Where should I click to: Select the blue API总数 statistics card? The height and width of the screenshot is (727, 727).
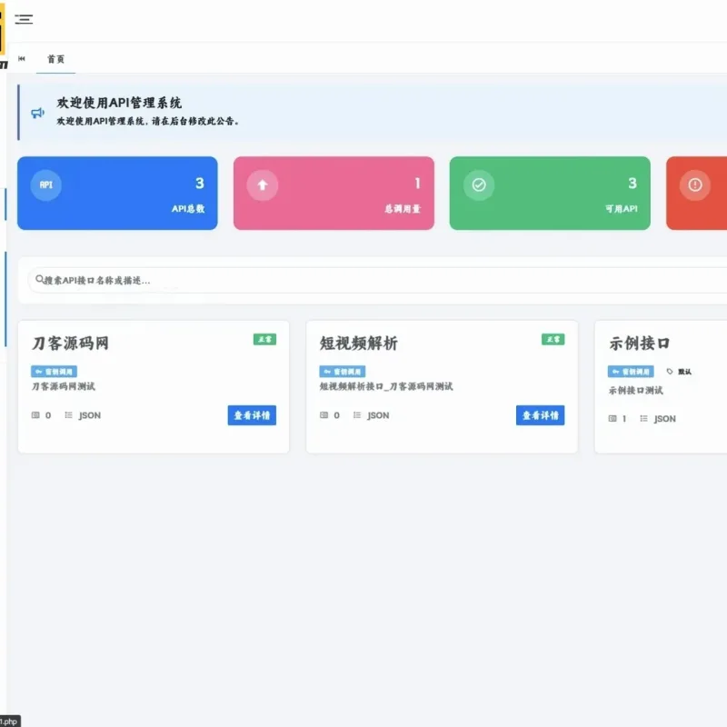(117, 193)
